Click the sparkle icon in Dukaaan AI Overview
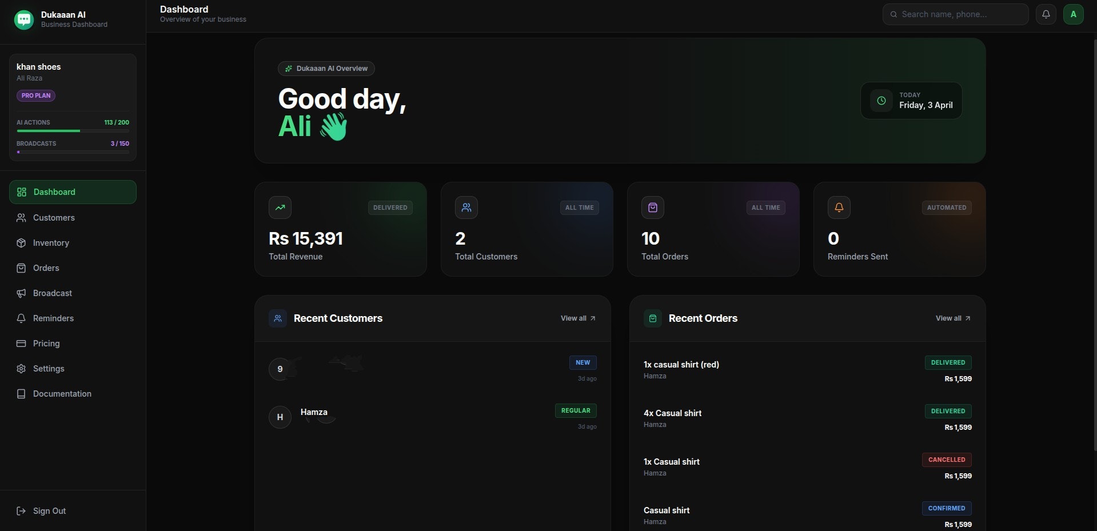 (289, 69)
